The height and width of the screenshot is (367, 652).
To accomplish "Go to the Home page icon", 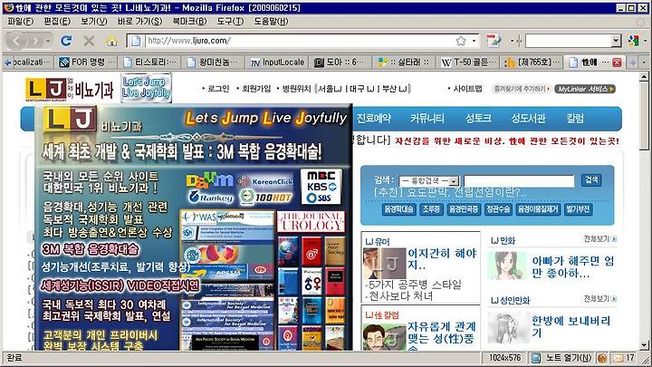I will coord(112,41).
